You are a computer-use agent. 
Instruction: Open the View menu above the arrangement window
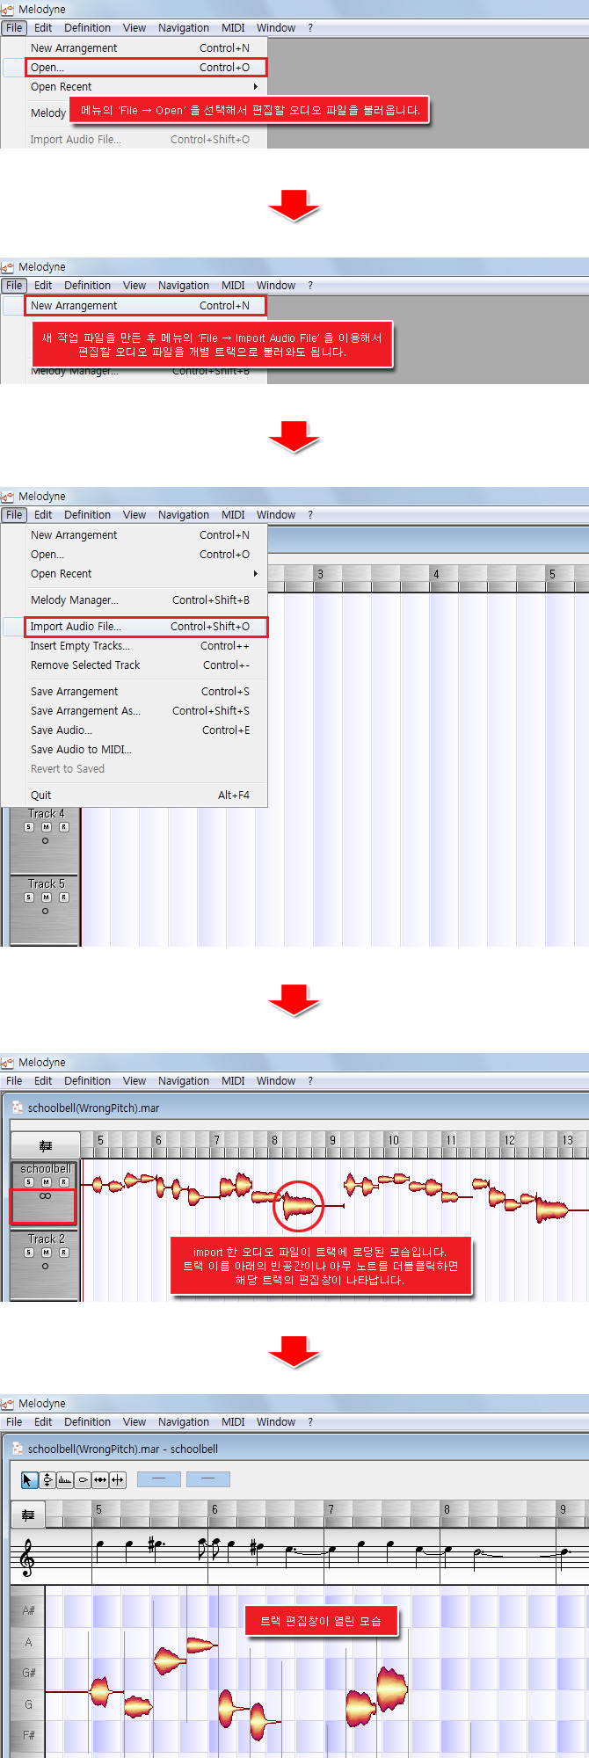click(x=135, y=1081)
